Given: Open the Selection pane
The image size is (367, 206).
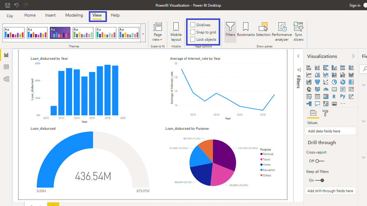Looking at the screenshot, I should [x=263, y=30].
